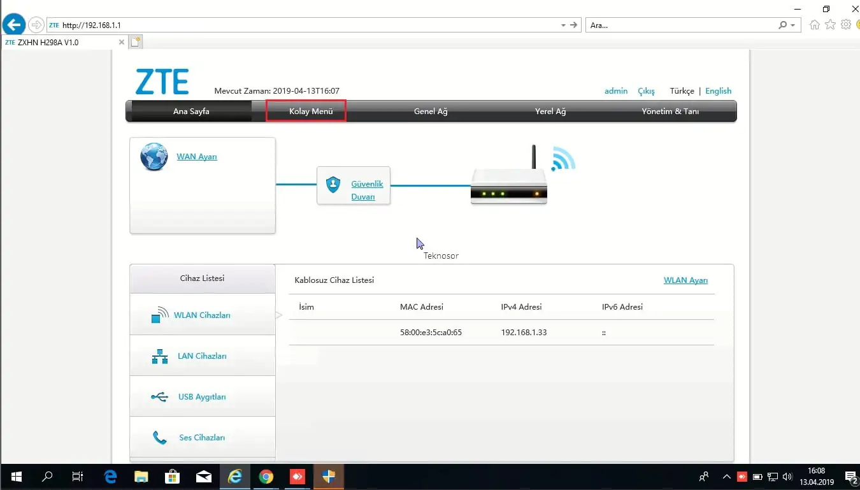This screenshot has height=490, width=860.
Task: Click the router device image
Action: (x=509, y=185)
